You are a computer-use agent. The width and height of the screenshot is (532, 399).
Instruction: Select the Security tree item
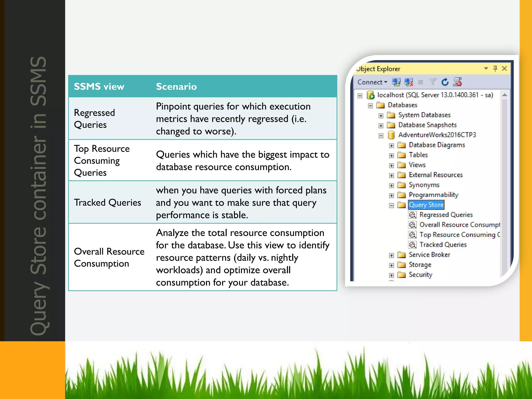pyautogui.click(x=421, y=275)
